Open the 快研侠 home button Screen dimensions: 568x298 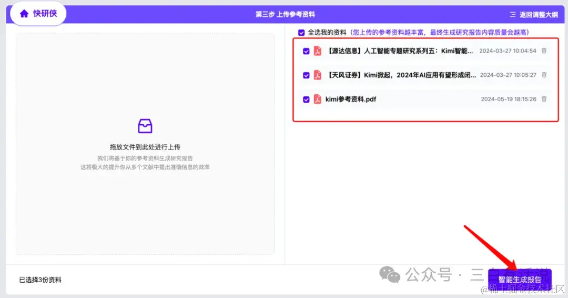(x=38, y=14)
